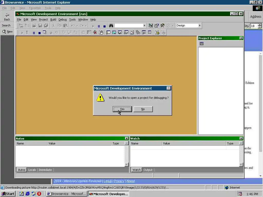Click the Breakpoints window hand icon
The height and width of the screenshot is (197, 263).
click(x=101, y=33)
